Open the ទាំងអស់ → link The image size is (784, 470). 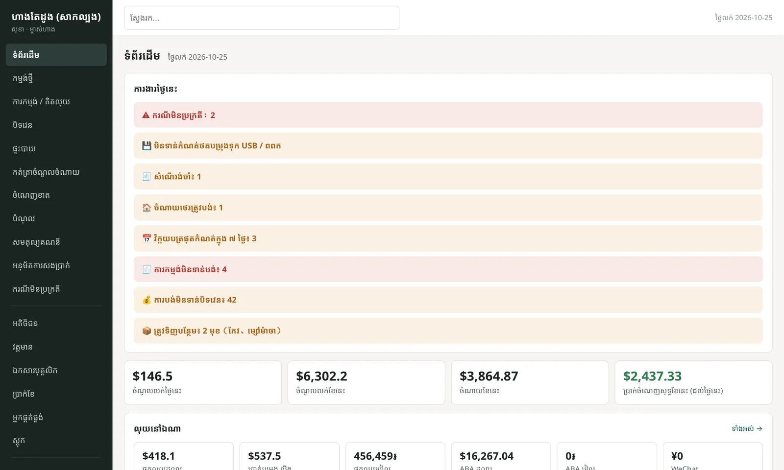point(747,429)
